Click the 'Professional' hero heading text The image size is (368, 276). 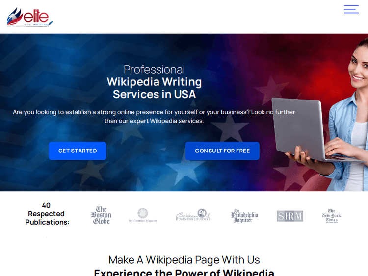coord(154,70)
